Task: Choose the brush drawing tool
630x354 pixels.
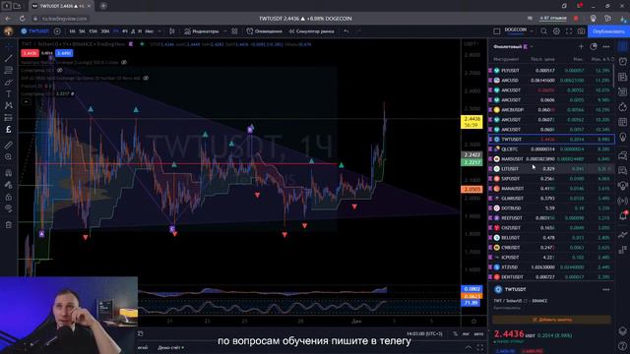Action: click(x=9, y=83)
